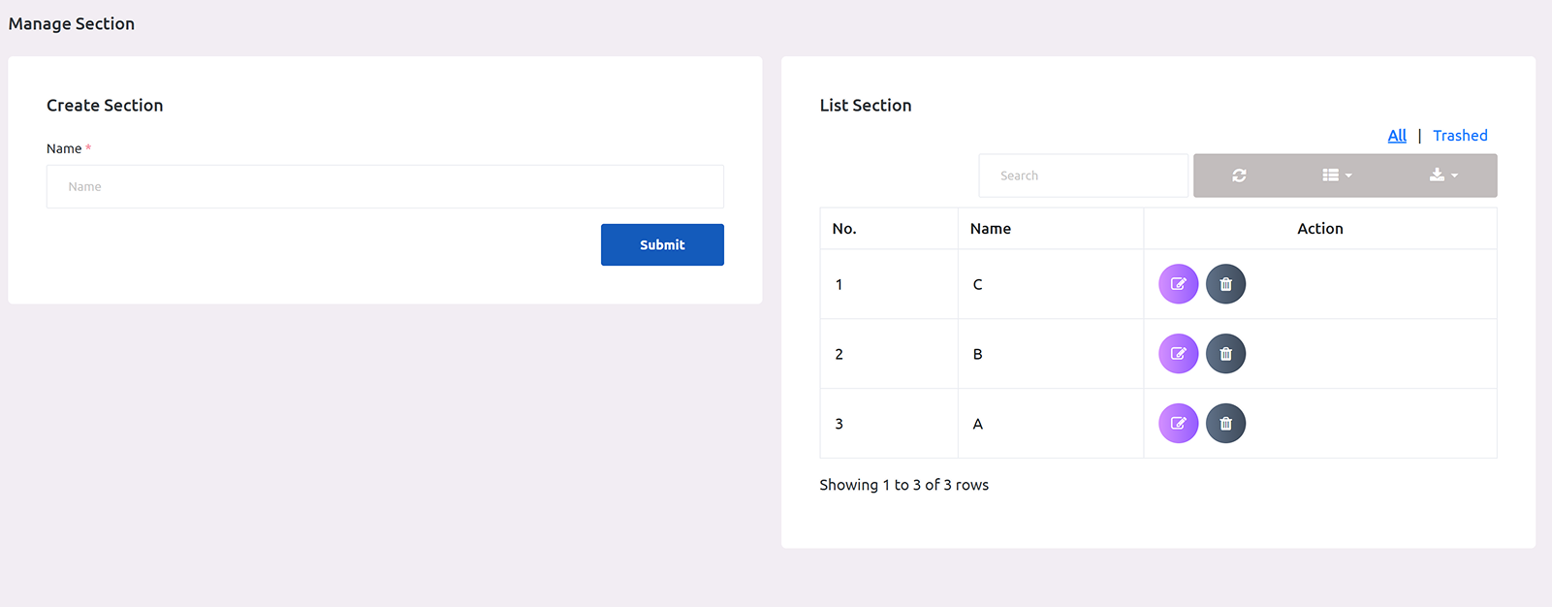Click cell with name C
Viewport: 1552px width, 607px height.
(x=977, y=284)
